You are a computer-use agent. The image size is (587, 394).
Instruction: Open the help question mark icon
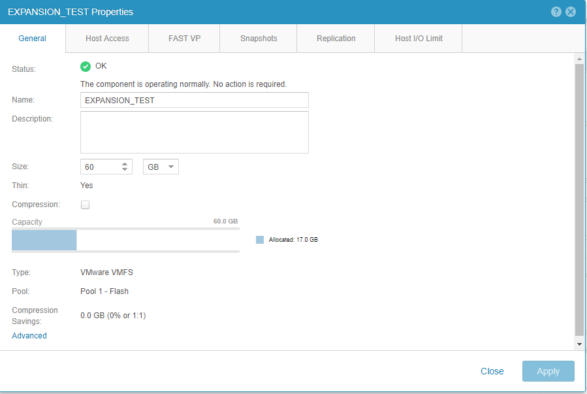click(x=556, y=12)
